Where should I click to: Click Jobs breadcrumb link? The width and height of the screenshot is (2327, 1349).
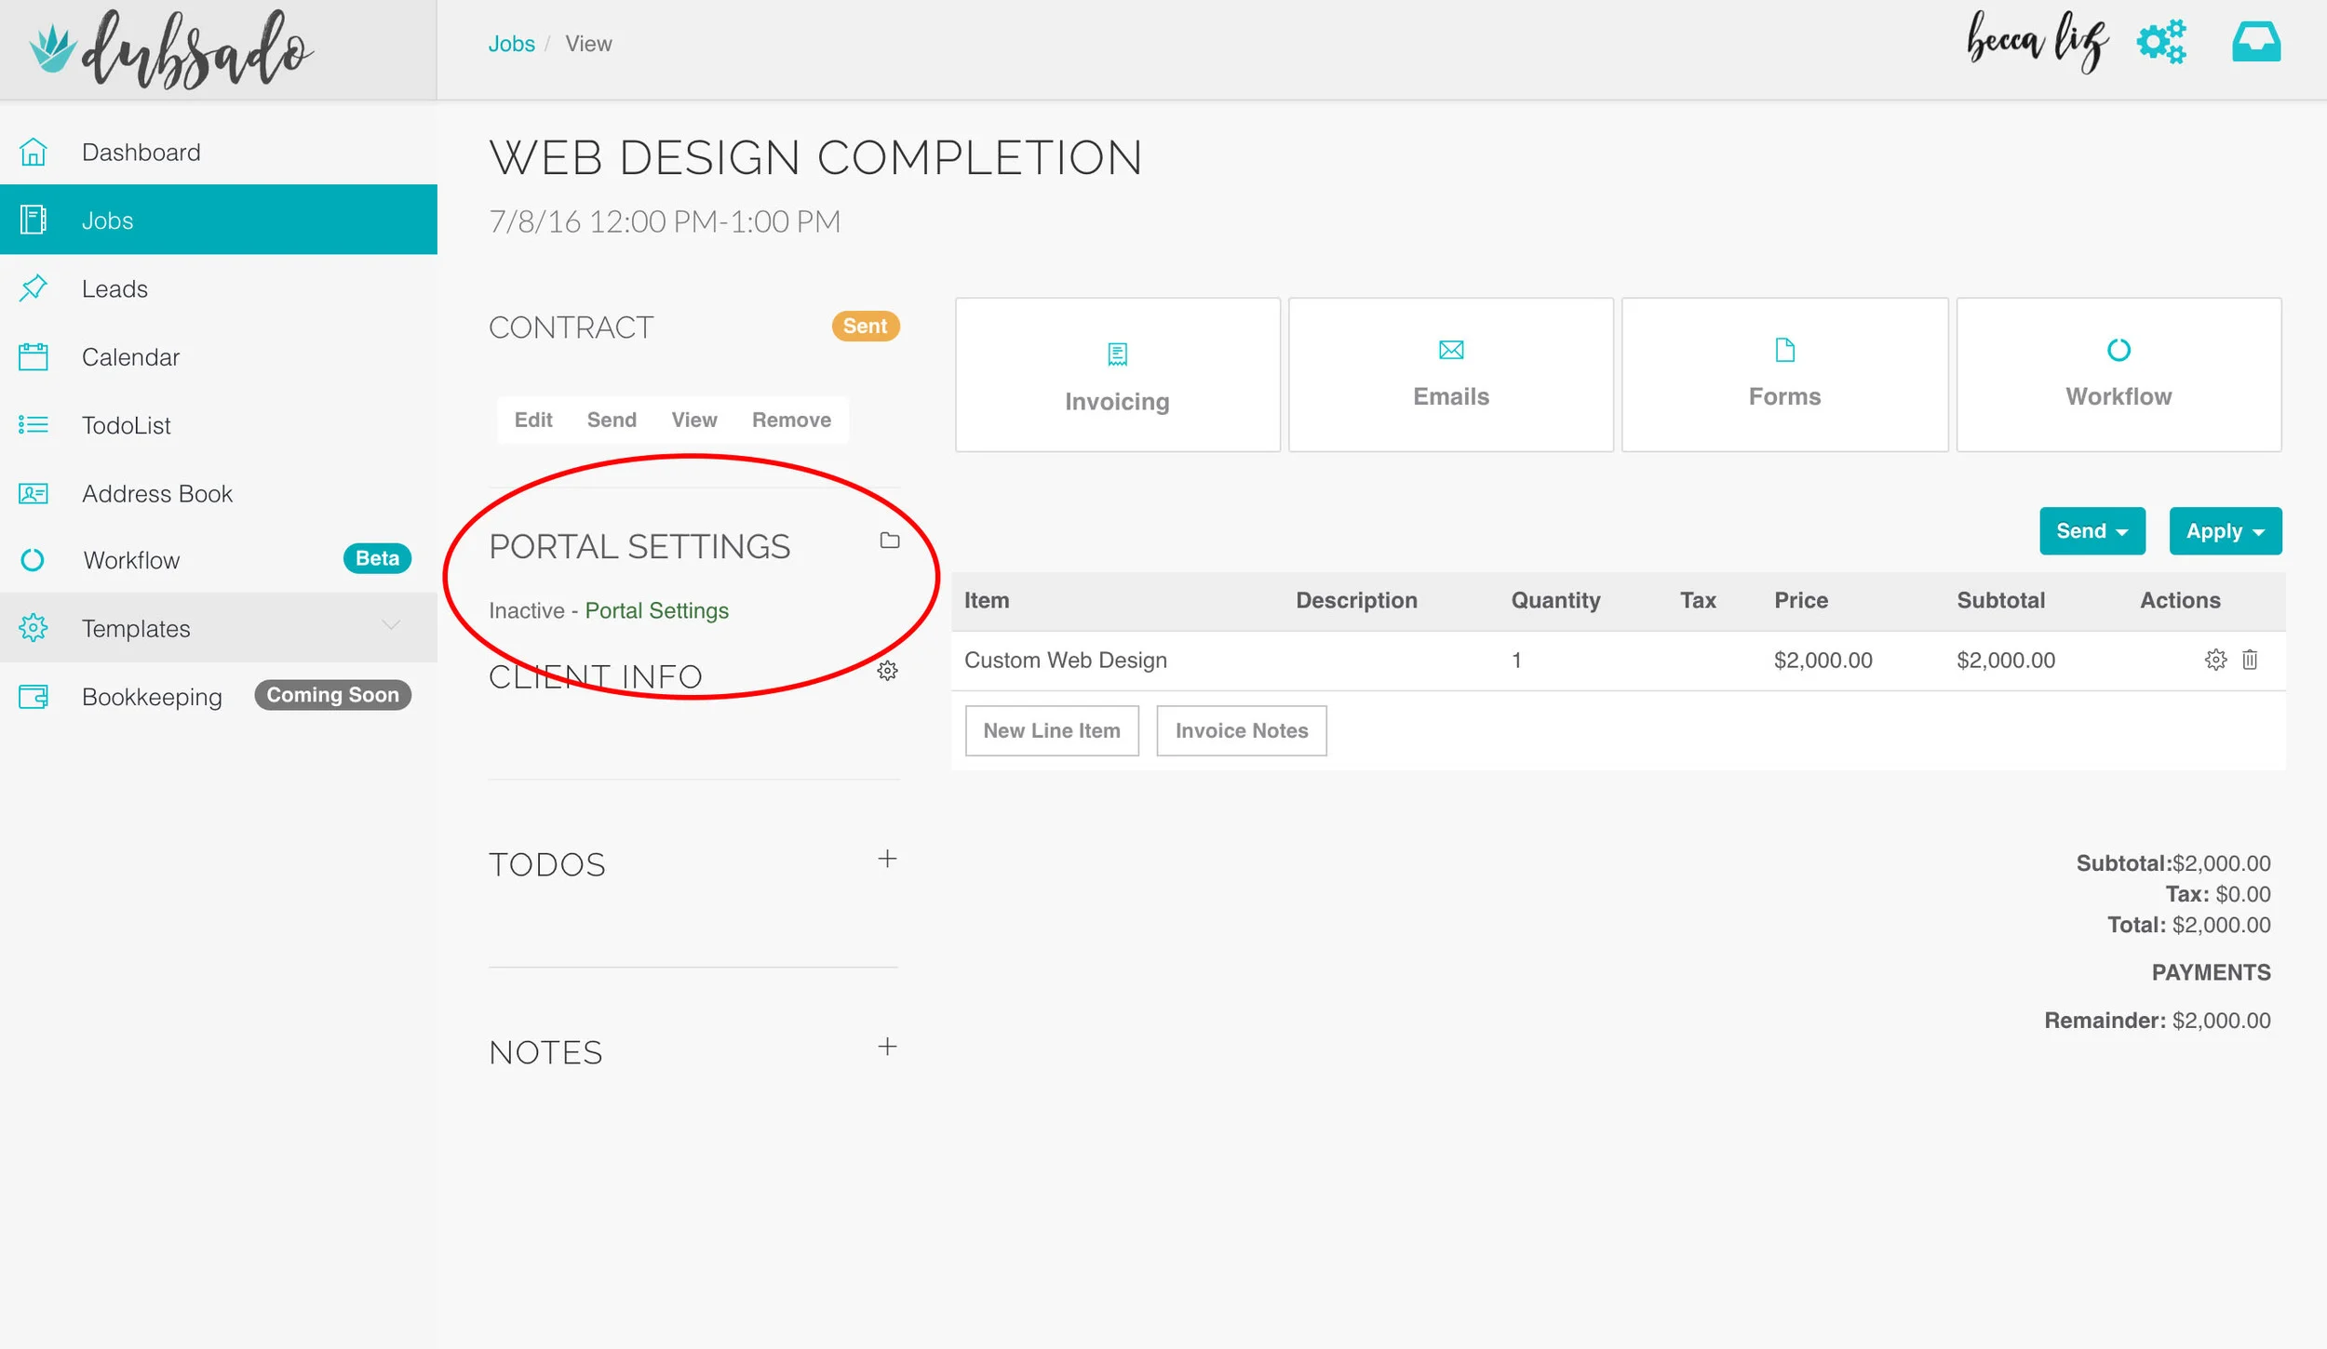click(511, 44)
